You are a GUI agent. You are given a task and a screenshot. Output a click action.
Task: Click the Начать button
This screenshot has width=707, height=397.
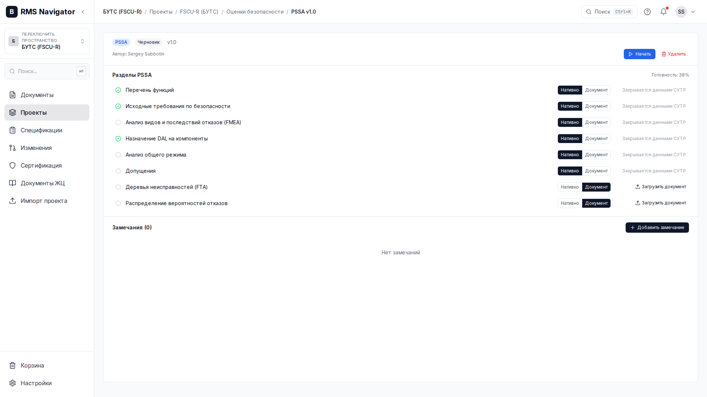point(639,54)
